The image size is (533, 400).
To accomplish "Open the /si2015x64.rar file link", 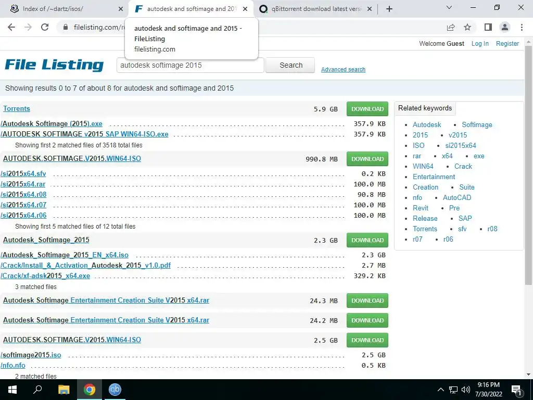I will click(x=23, y=184).
